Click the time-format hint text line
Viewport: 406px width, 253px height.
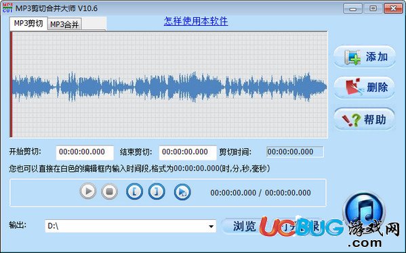140,168
